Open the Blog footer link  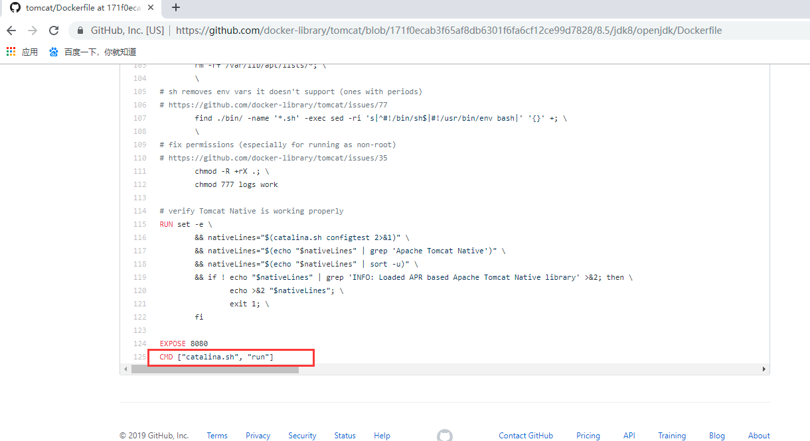pyautogui.click(x=717, y=436)
